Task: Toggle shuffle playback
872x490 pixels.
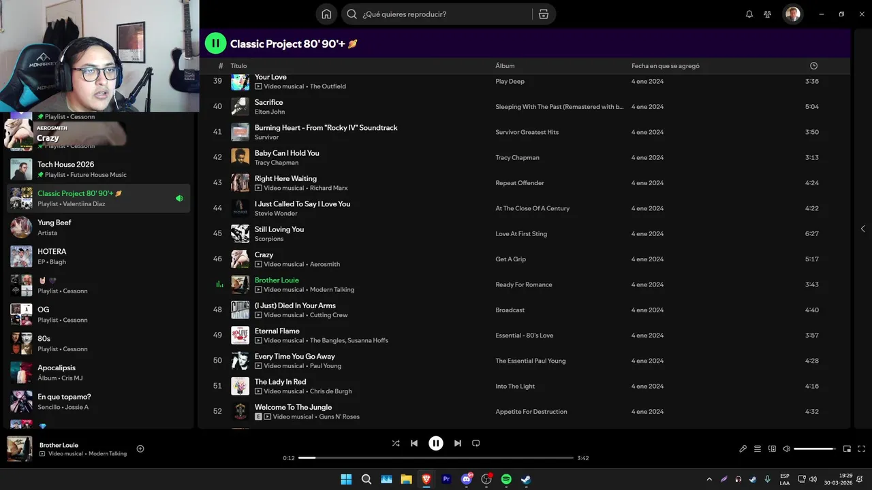Action: click(396, 443)
